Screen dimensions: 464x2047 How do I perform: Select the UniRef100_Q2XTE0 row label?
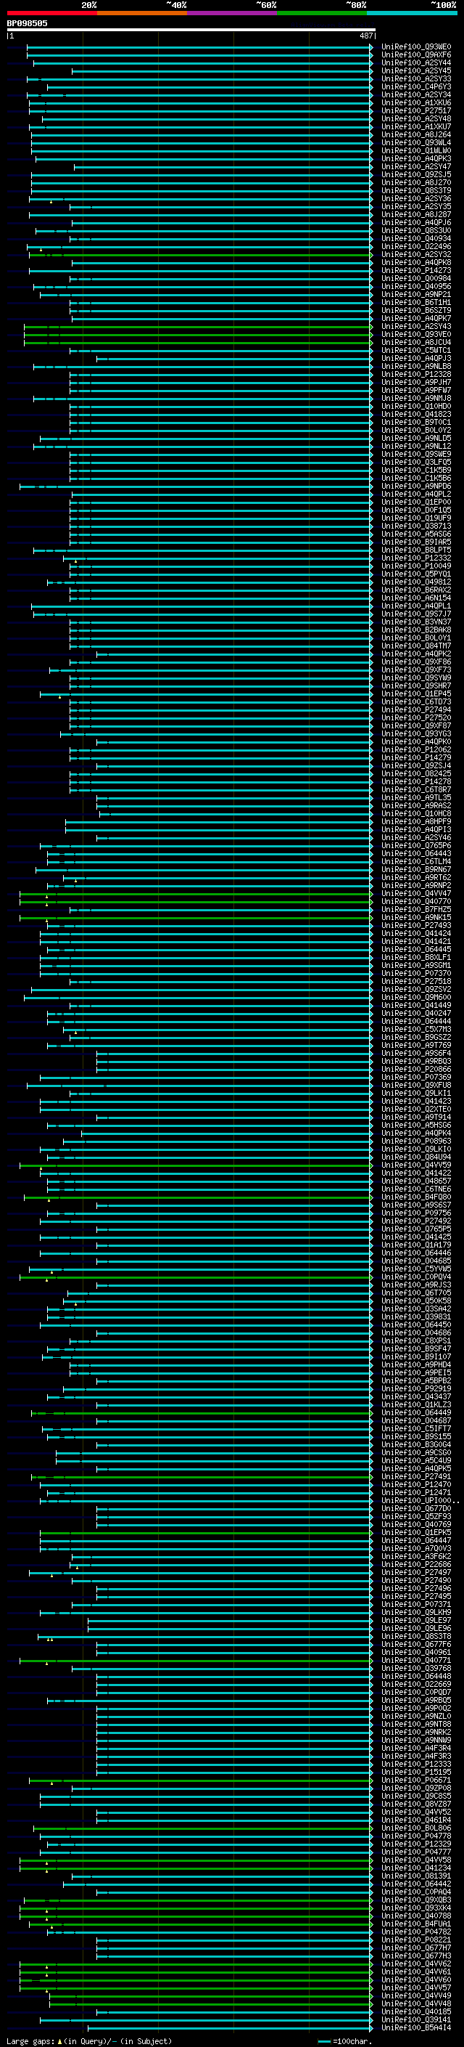point(416,1110)
